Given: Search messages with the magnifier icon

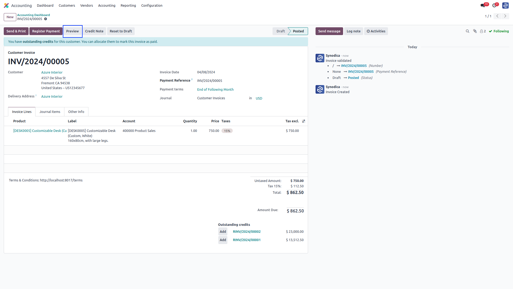Looking at the screenshot, I should (467, 31).
